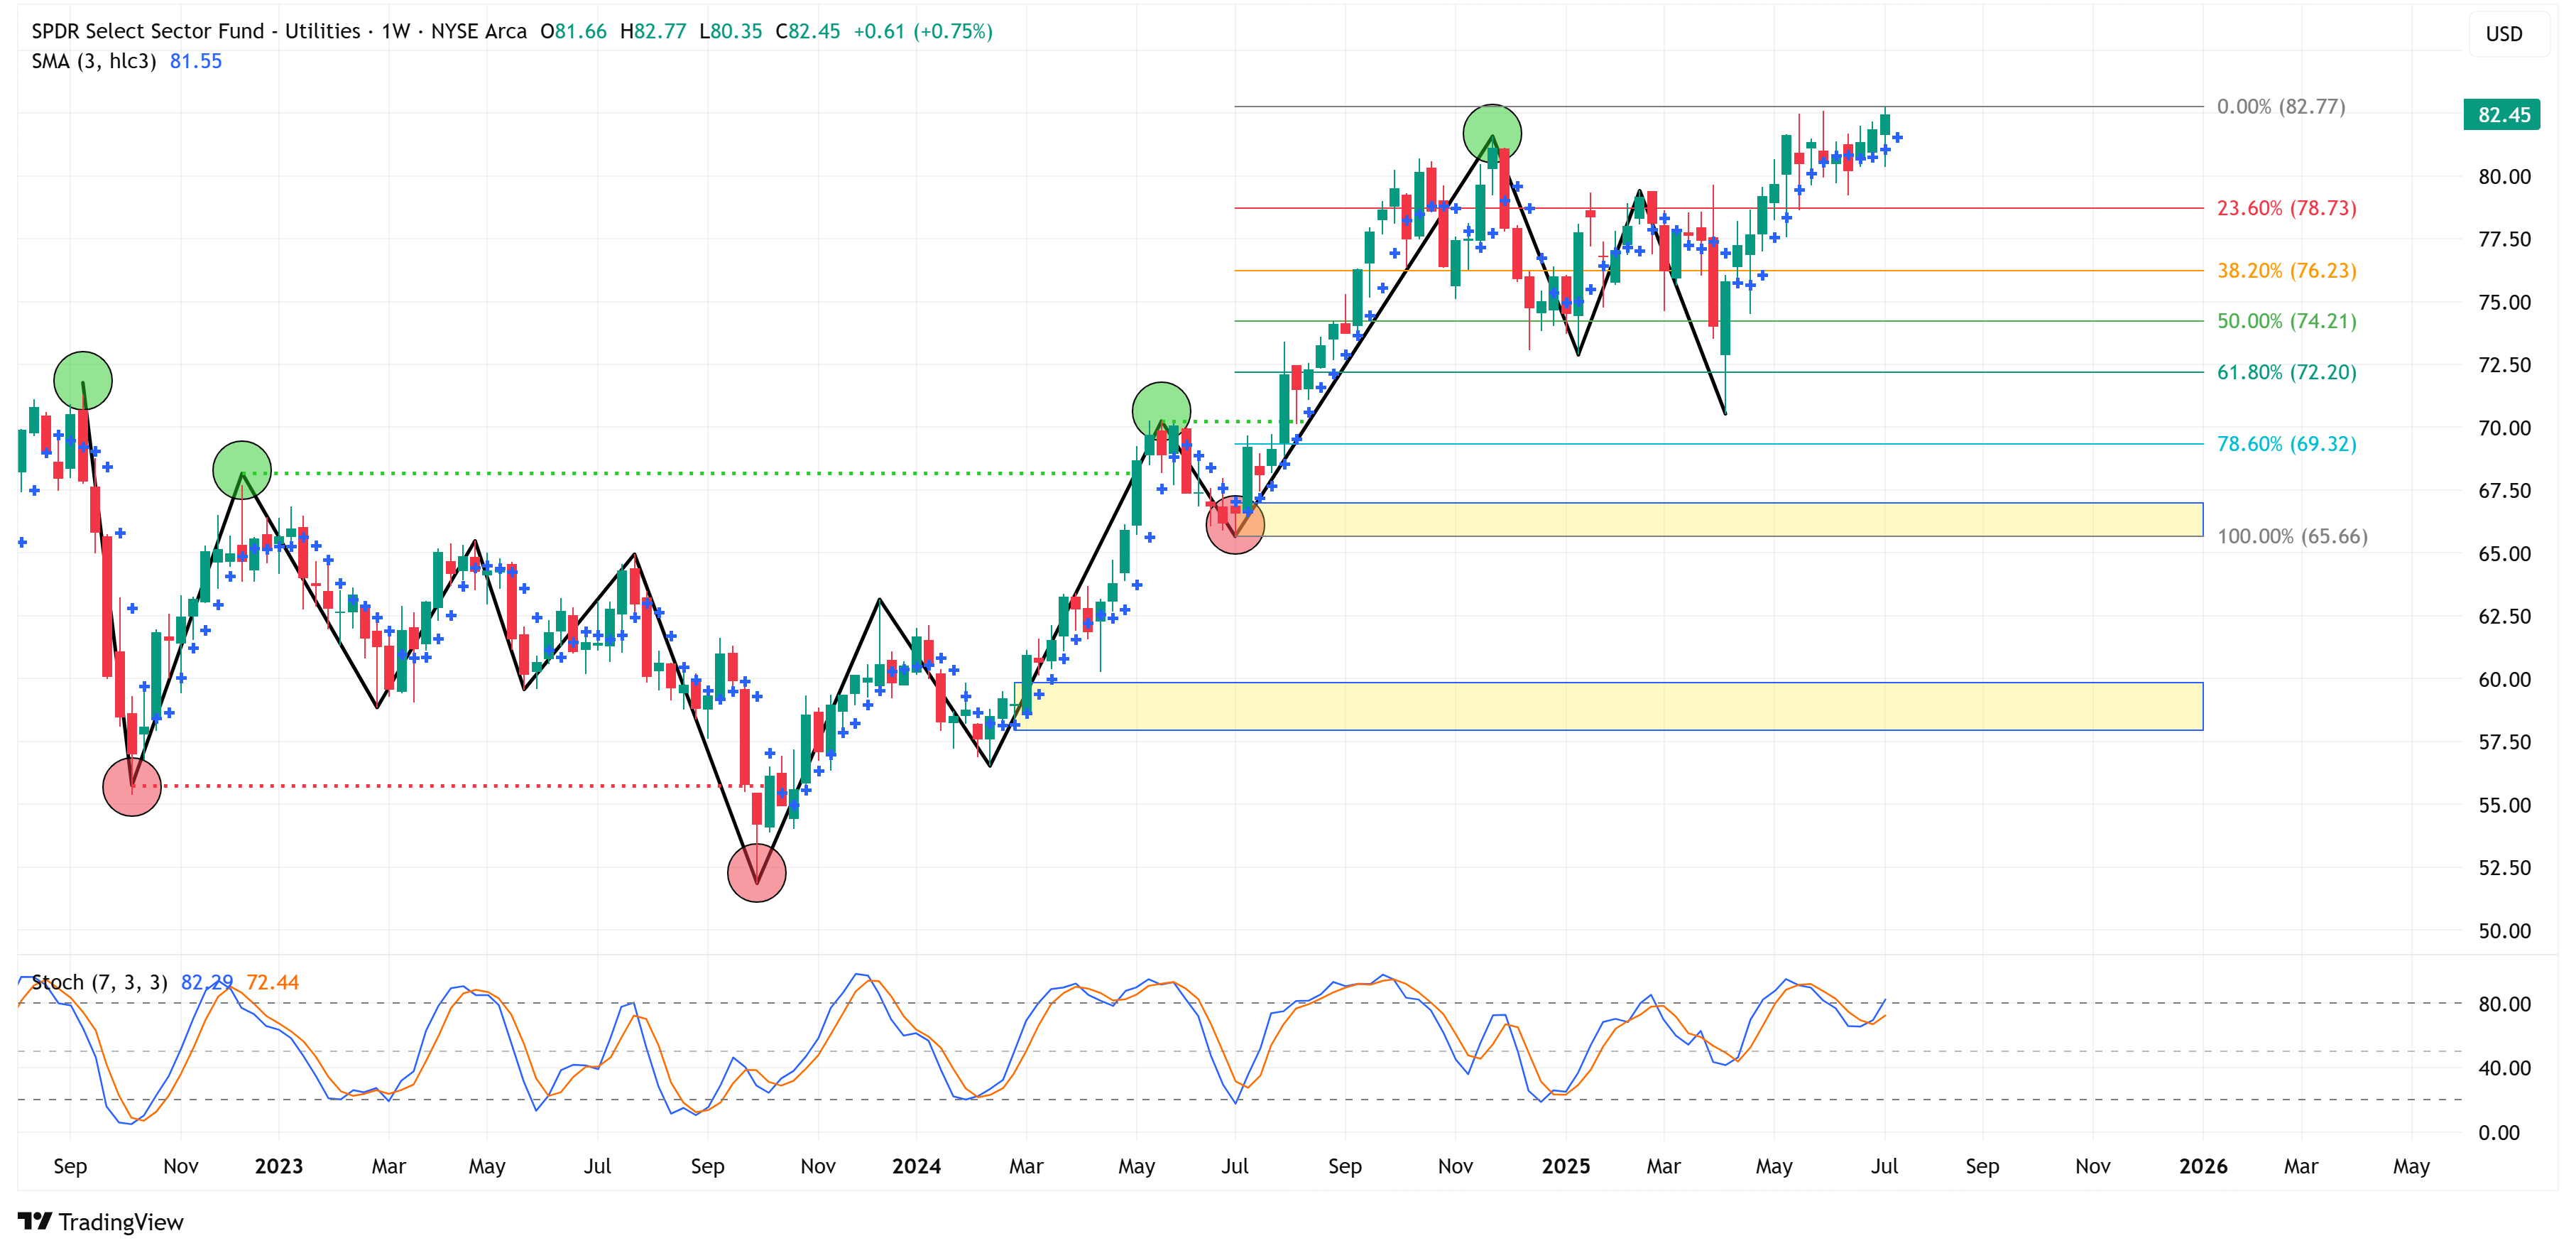The image size is (2576, 1253).
Task: Click the symbol title SPDR Select Sector Fund
Action: 148,31
